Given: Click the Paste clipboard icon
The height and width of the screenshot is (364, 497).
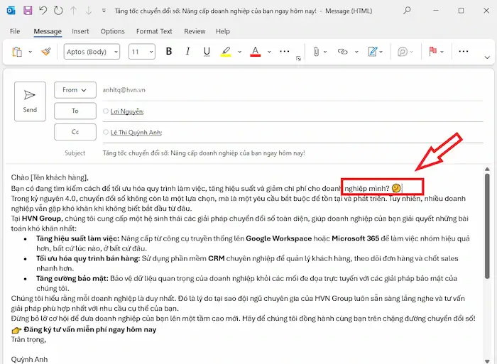Looking at the screenshot, I should pyautogui.click(x=16, y=52).
